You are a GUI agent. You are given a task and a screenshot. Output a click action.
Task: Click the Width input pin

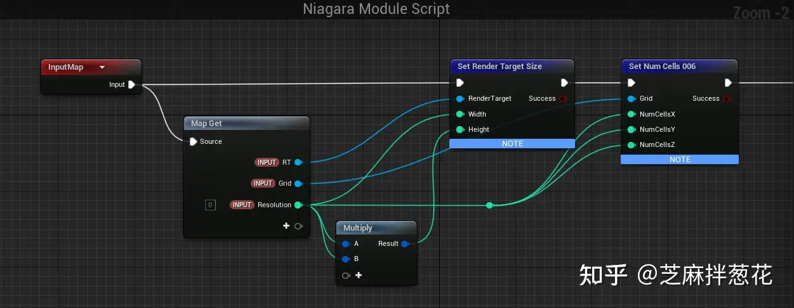(x=460, y=114)
